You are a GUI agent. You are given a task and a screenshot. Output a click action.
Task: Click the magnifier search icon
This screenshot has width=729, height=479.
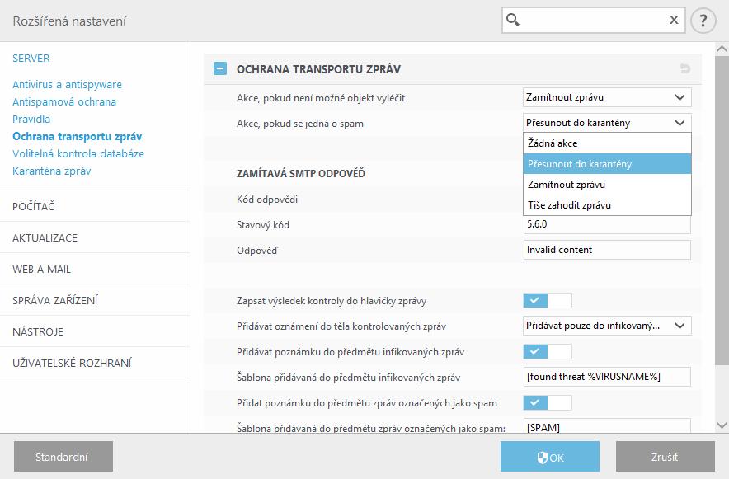(x=512, y=20)
